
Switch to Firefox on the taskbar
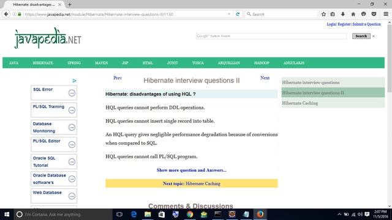point(260,215)
